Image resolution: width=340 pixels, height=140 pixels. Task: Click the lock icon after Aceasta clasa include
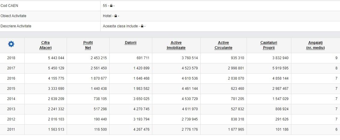click(142, 26)
